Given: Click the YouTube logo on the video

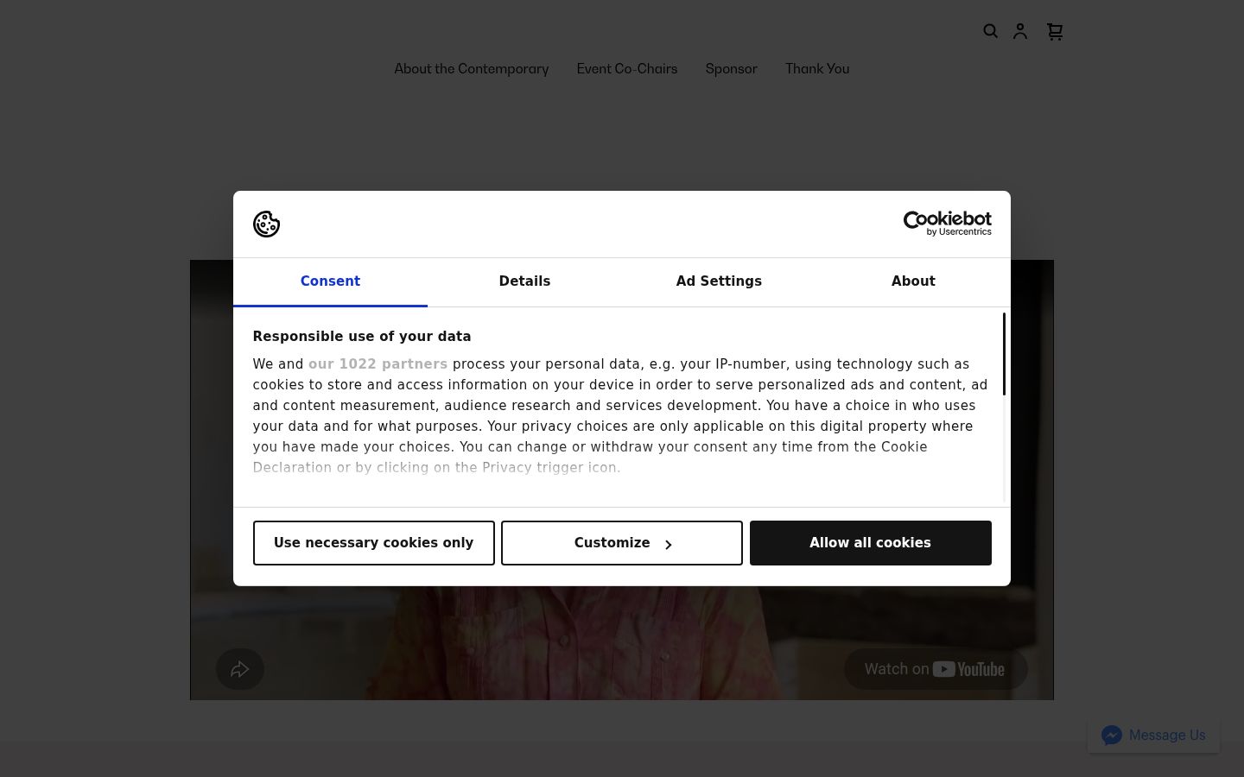Looking at the screenshot, I should (x=968, y=669).
